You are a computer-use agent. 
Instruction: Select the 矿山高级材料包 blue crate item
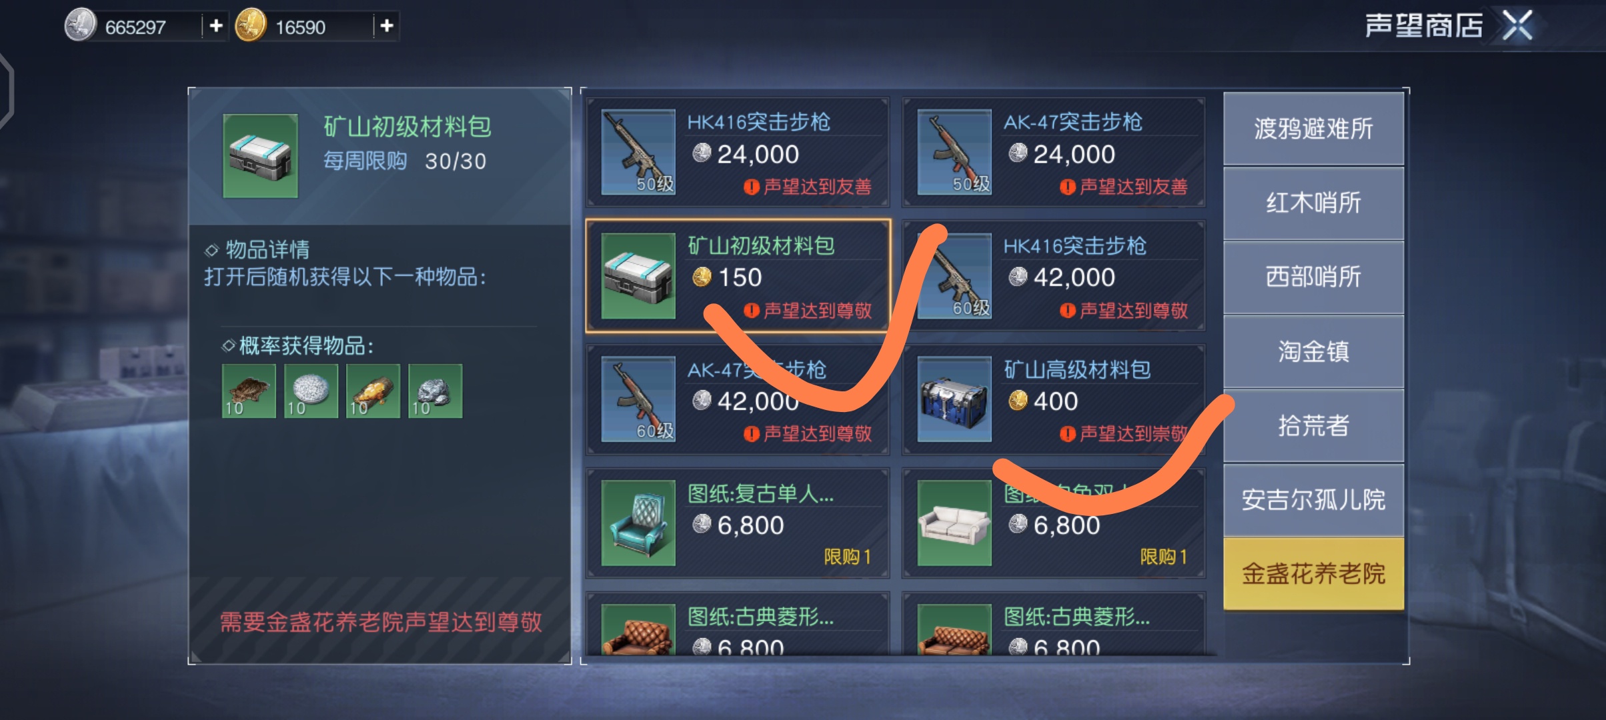coord(1054,400)
